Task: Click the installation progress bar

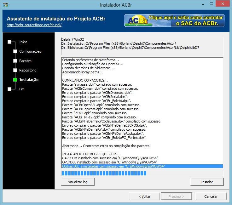Action: [x=142, y=173]
